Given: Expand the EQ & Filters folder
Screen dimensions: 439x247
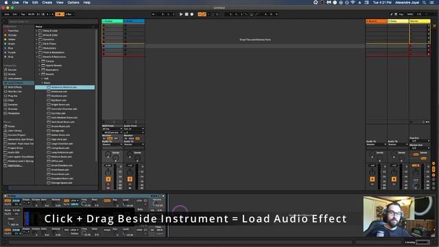Looking at the screenshot, I should click(36, 44).
